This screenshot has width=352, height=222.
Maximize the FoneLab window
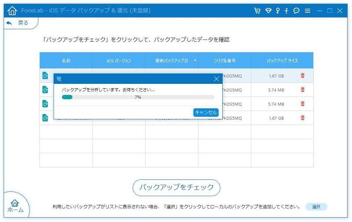[x=330, y=11]
